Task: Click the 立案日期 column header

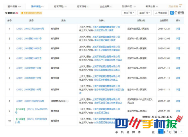Action: tap(164, 21)
